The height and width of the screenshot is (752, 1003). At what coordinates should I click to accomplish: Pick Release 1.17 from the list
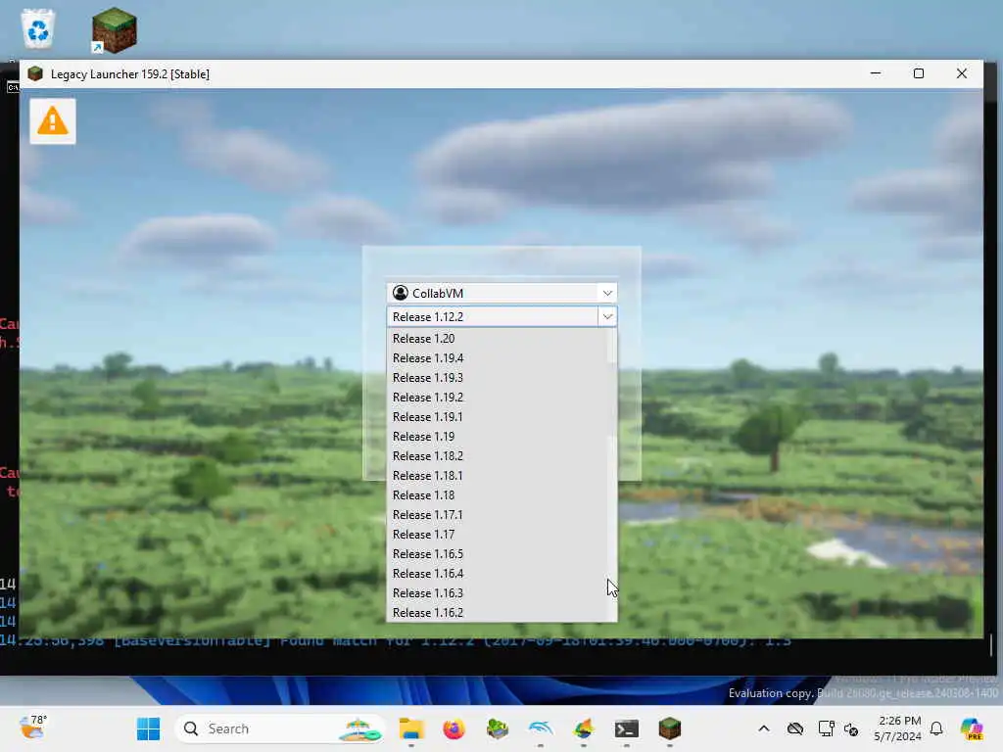coord(497,535)
